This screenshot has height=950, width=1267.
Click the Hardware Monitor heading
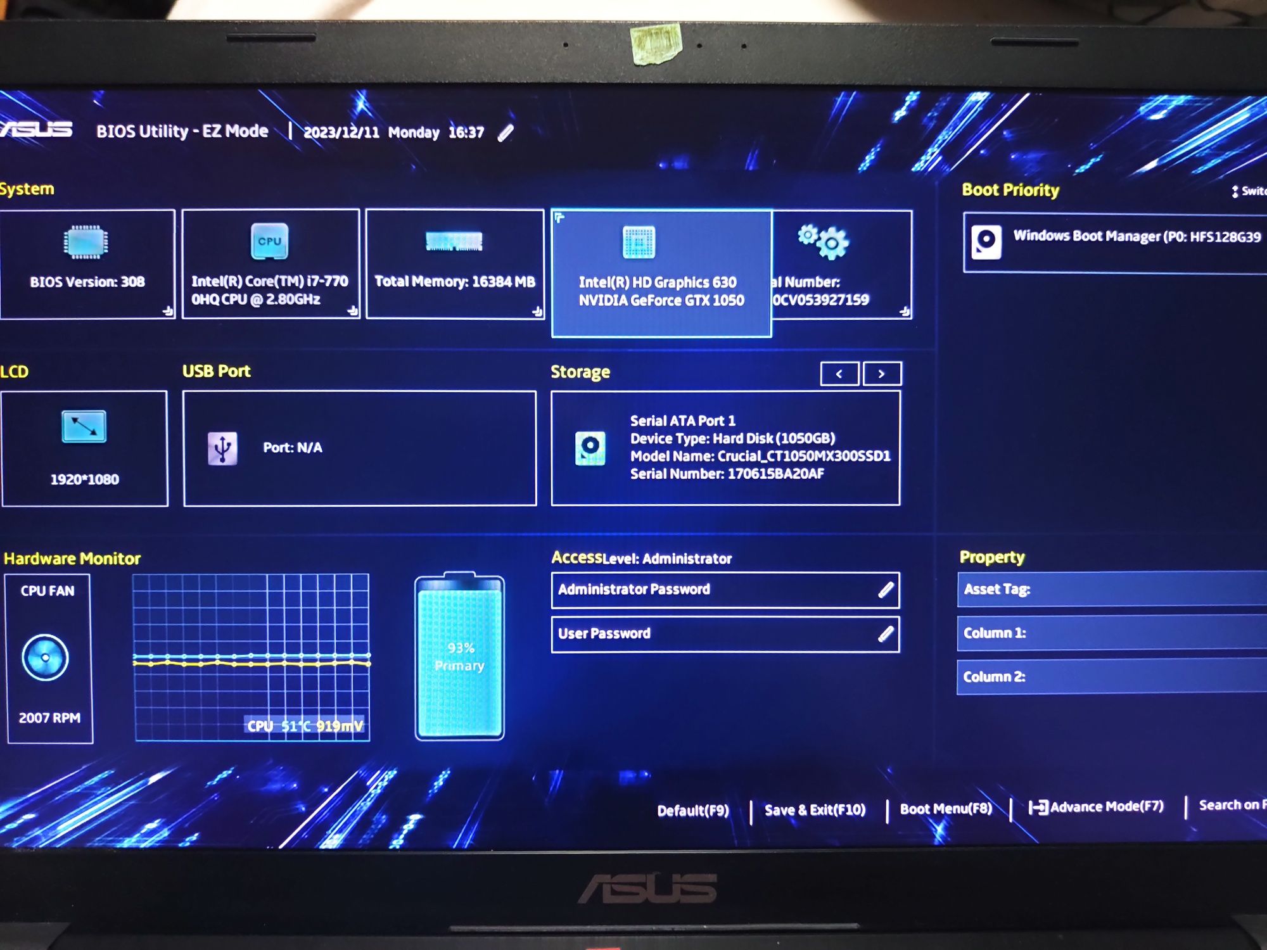72,559
